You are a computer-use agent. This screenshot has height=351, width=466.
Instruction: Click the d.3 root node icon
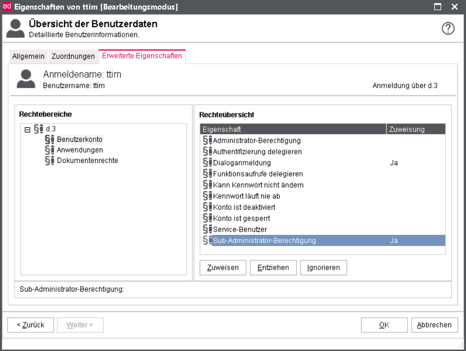pyautogui.click(x=39, y=129)
